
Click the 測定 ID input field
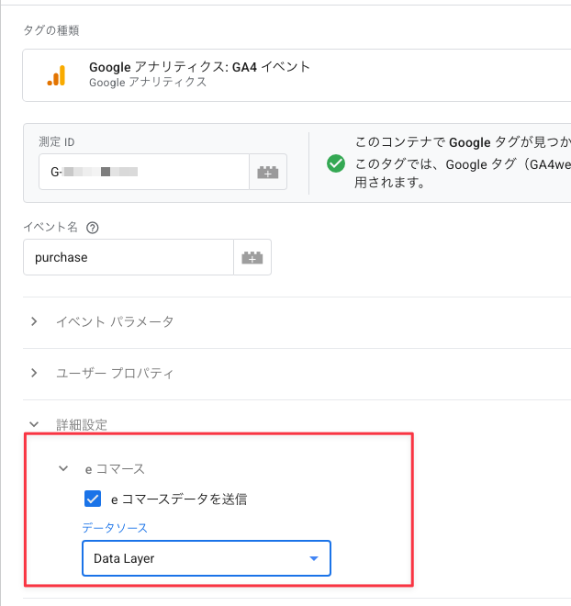(144, 172)
